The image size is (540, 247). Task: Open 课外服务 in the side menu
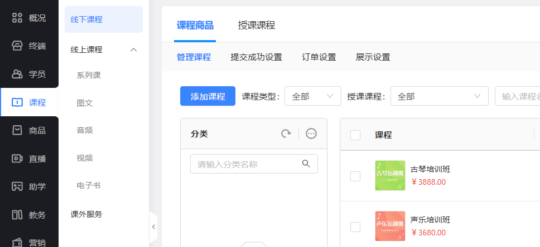point(86,214)
